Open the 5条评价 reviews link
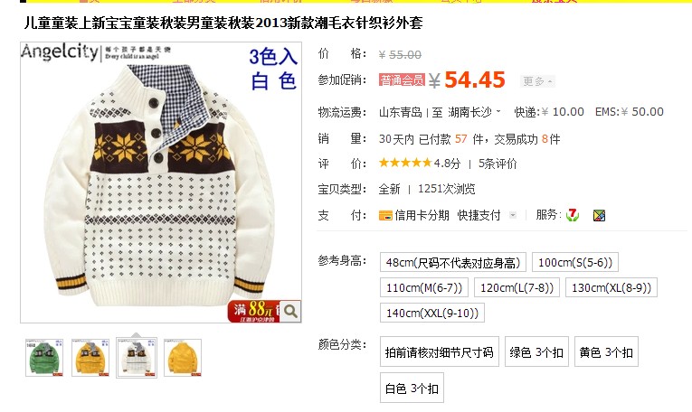The width and height of the screenshot is (692, 412). pos(498,164)
